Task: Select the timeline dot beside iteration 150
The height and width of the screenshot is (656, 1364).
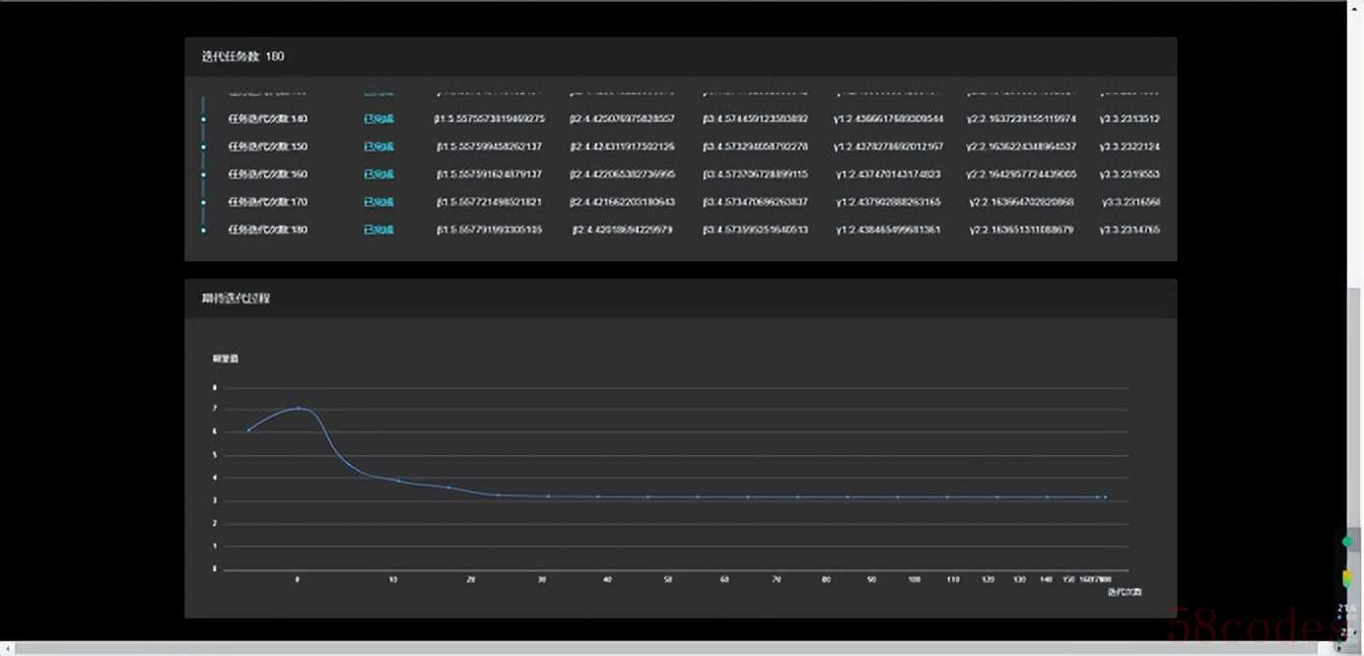Action: click(203, 147)
